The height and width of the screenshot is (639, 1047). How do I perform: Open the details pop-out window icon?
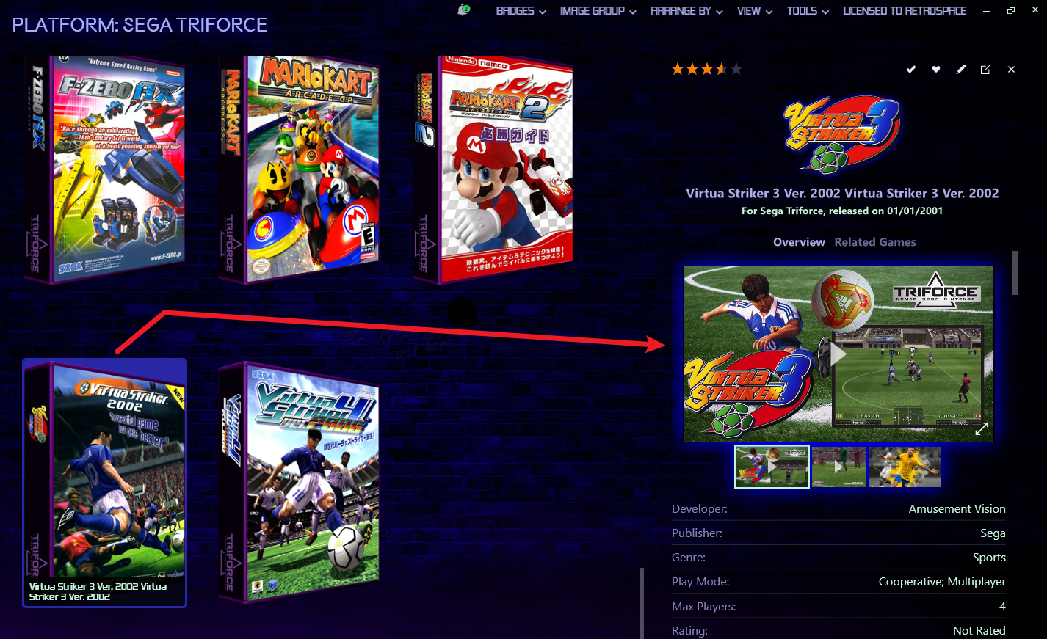(x=985, y=69)
